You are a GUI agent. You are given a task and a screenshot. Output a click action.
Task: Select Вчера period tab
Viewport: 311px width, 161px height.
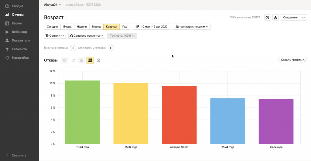coord(67,27)
